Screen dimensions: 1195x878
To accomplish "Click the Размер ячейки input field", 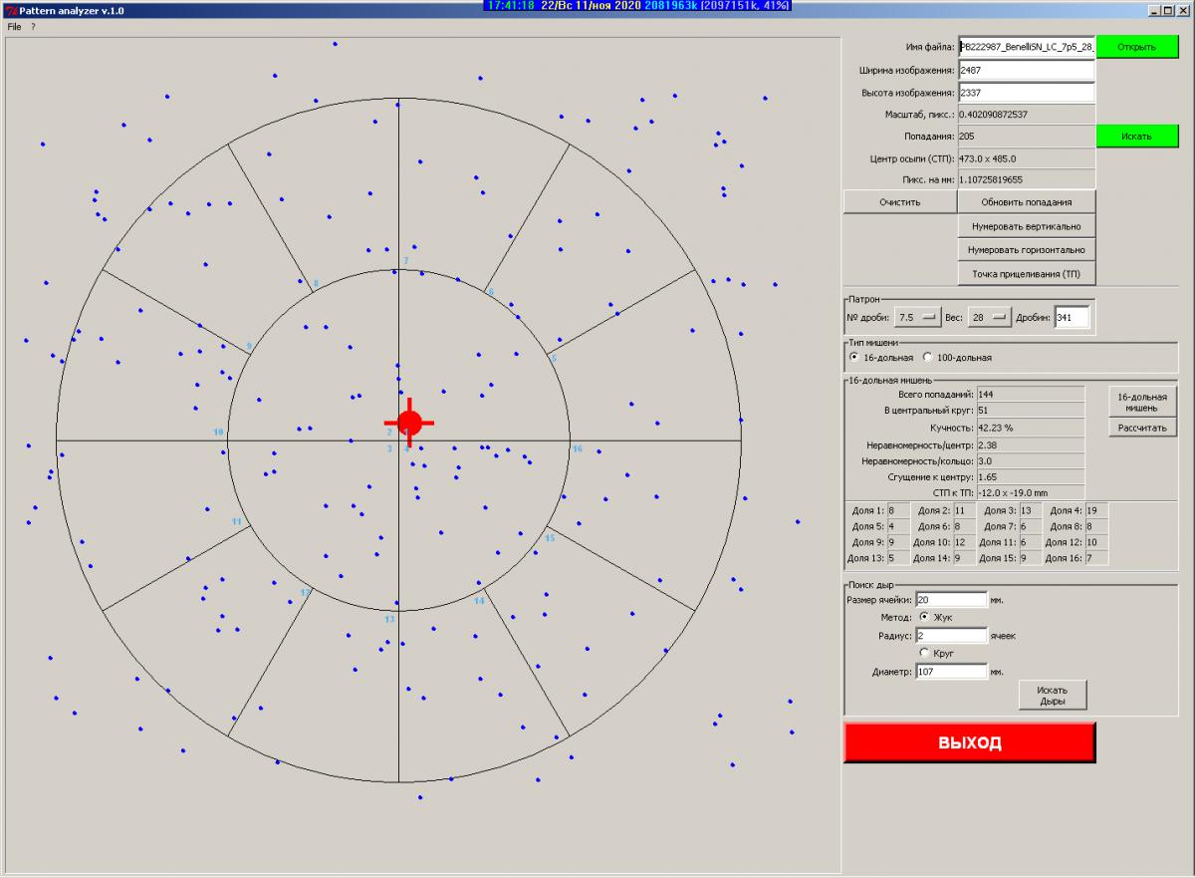I will [950, 599].
